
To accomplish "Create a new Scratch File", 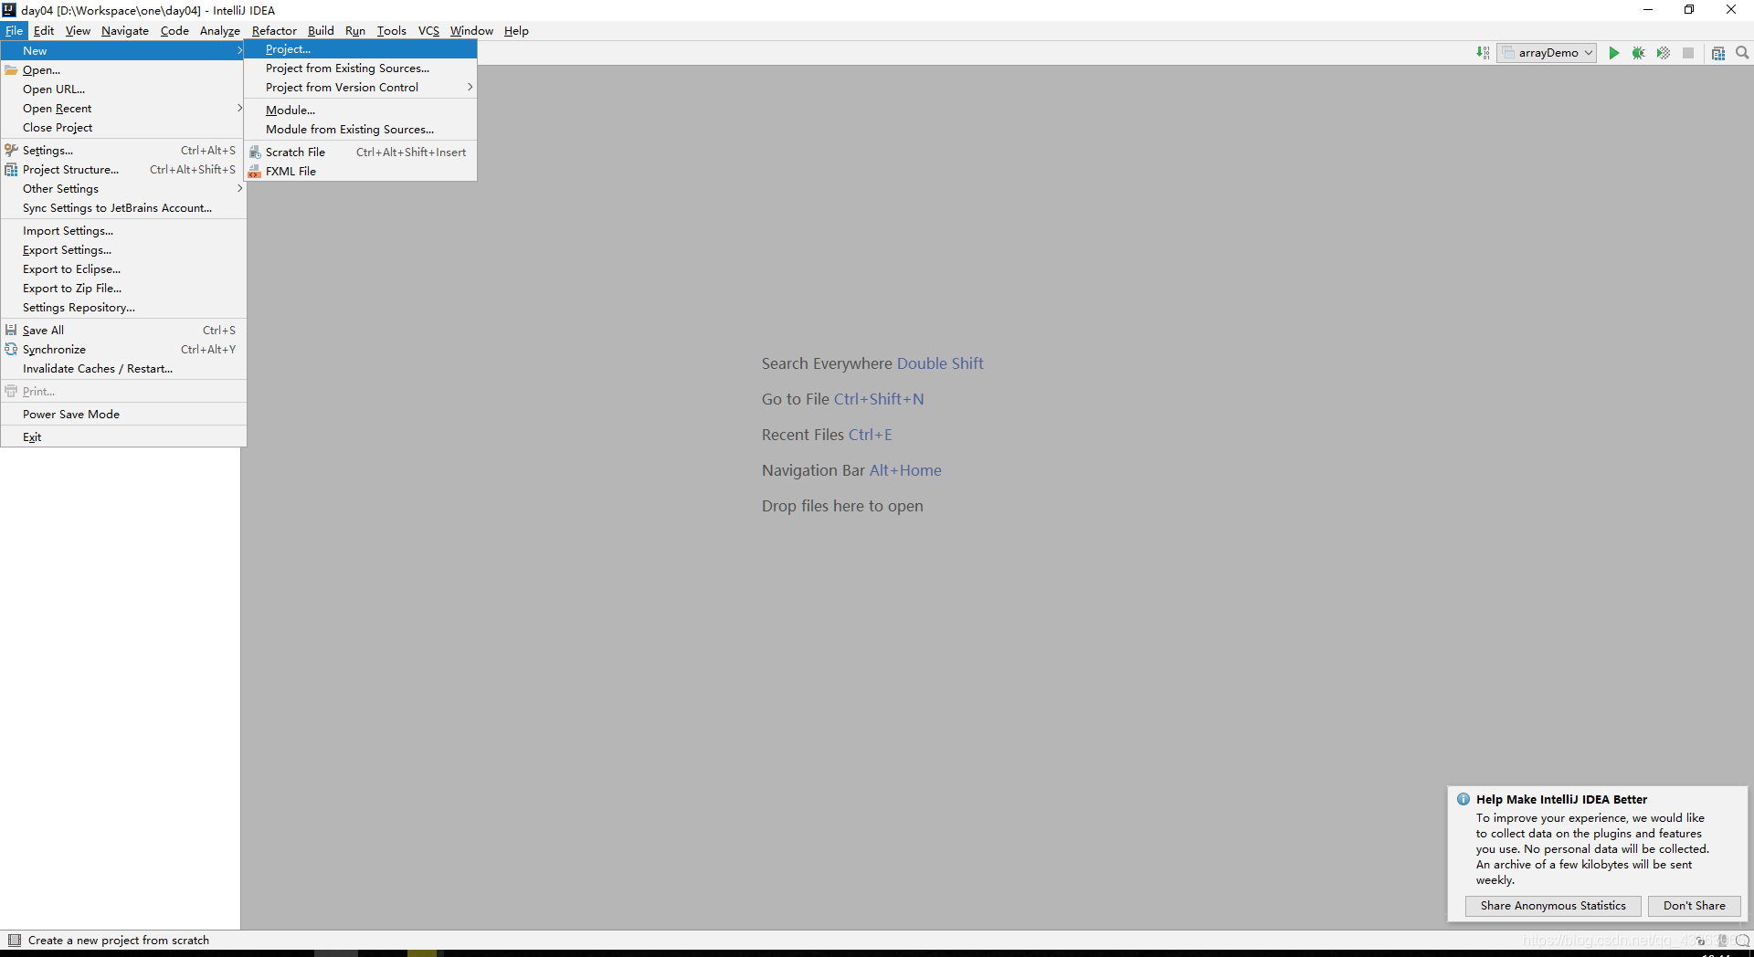I will click(360, 152).
